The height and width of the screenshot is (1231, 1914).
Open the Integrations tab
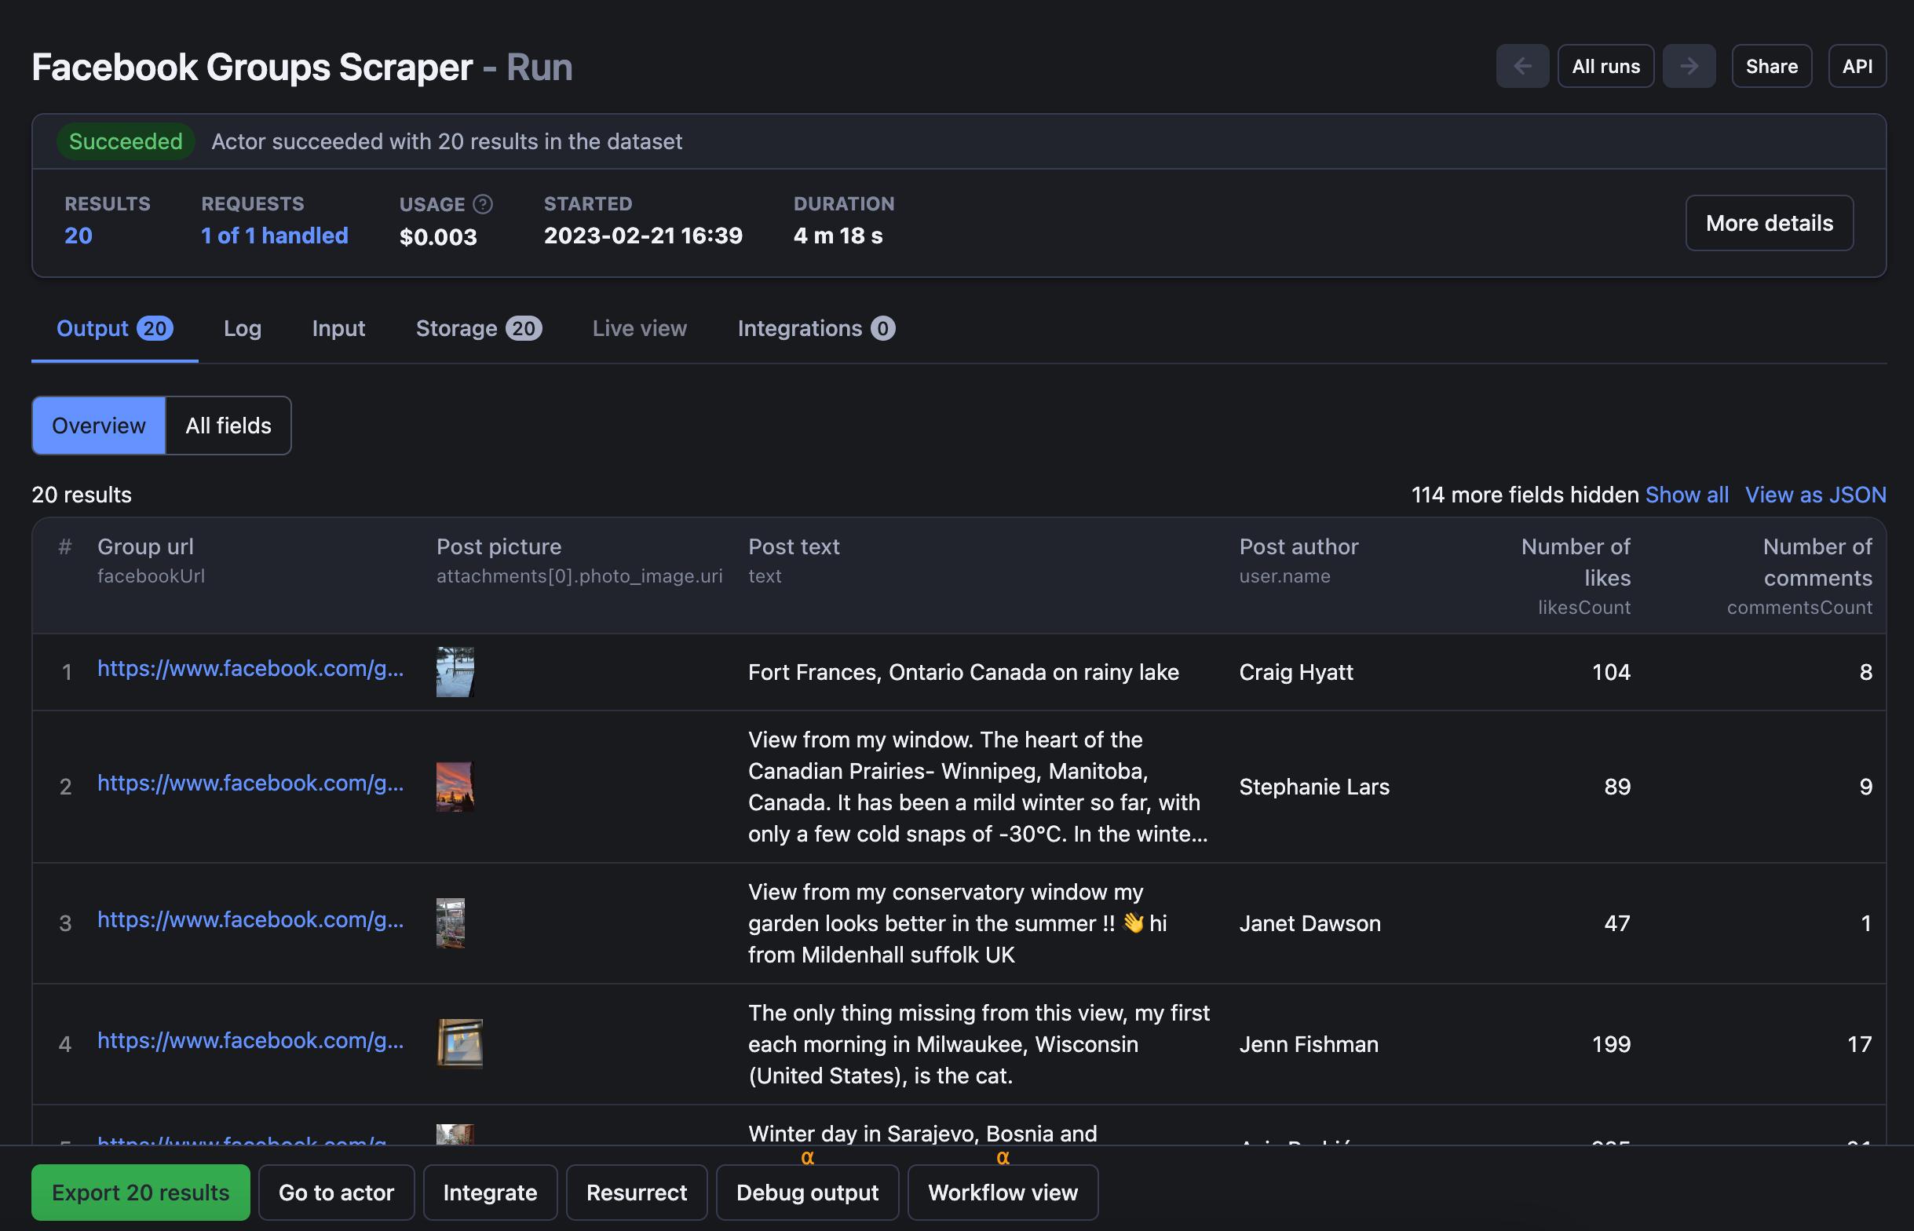pos(816,328)
